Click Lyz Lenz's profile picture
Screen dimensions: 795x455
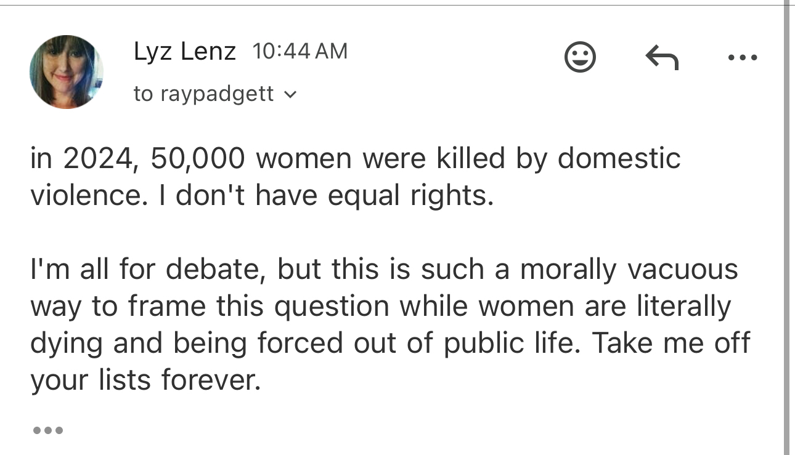[66, 72]
